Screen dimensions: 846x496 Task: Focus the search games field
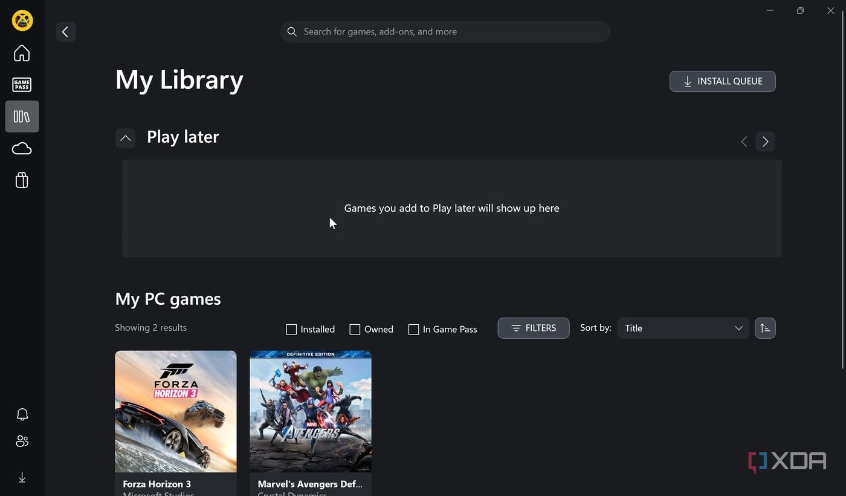pos(445,31)
